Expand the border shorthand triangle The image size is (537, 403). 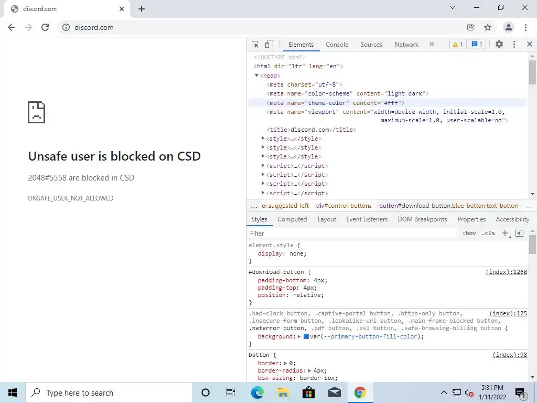[285, 363]
